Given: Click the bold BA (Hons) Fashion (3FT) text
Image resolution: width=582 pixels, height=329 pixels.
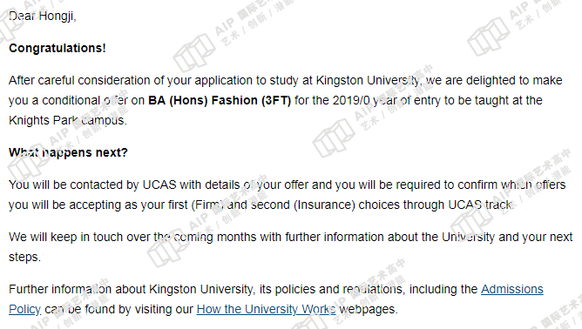Looking at the screenshot, I should [x=220, y=100].
